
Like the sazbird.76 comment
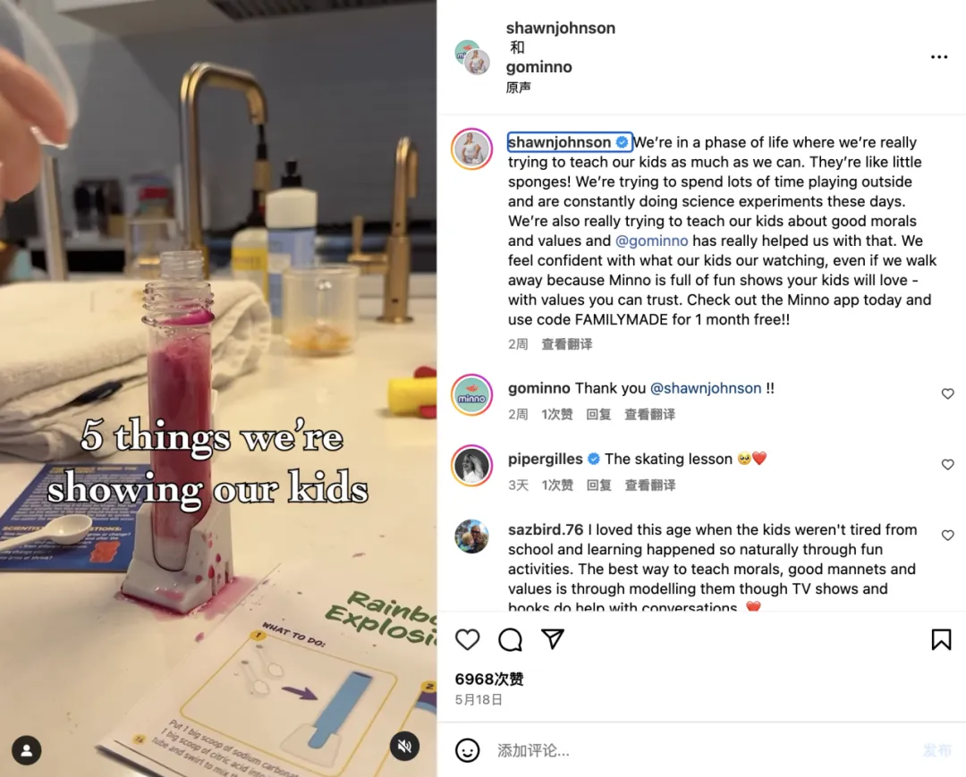[x=947, y=536]
